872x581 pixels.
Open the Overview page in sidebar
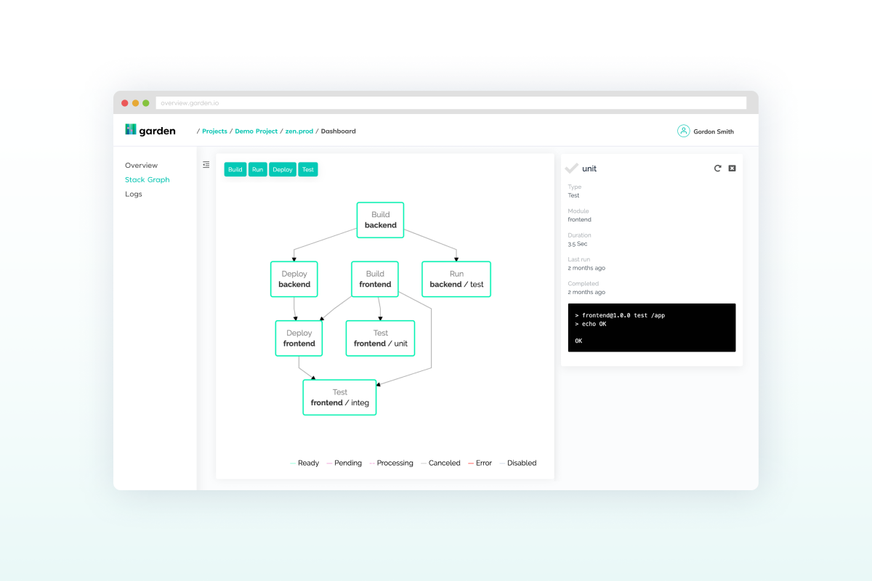pyautogui.click(x=141, y=166)
